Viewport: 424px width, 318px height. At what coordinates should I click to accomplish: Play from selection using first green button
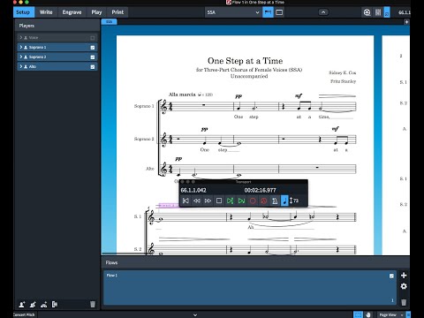pos(231,201)
